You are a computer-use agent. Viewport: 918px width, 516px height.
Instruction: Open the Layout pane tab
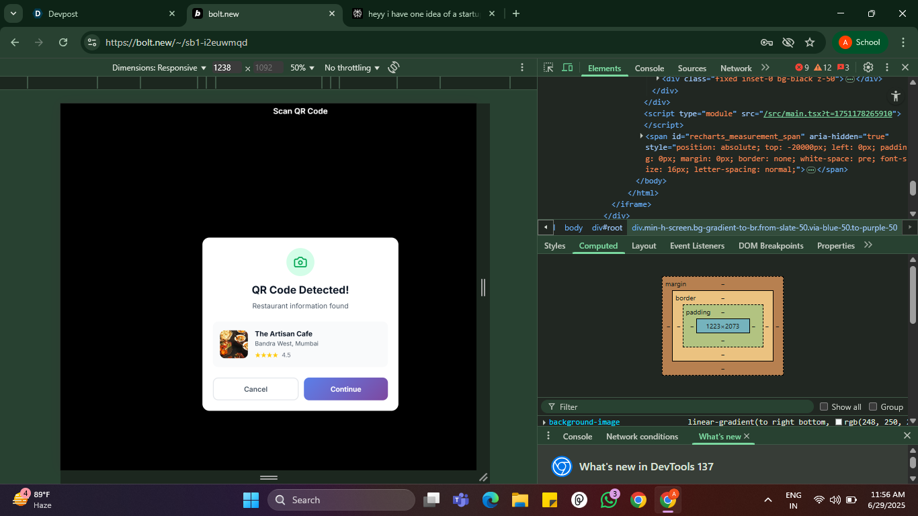point(644,246)
